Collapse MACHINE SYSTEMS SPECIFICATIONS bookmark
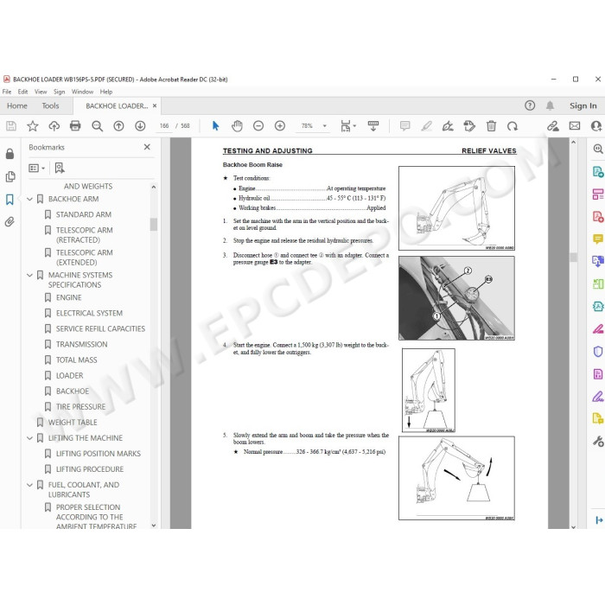Viewport: 605px width, 605px height. pyautogui.click(x=29, y=275)
